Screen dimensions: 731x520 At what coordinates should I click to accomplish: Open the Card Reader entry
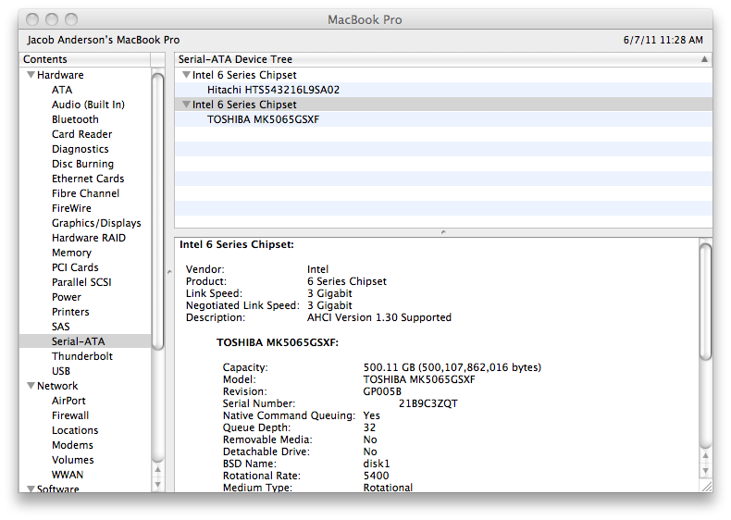tap(82, 134)
